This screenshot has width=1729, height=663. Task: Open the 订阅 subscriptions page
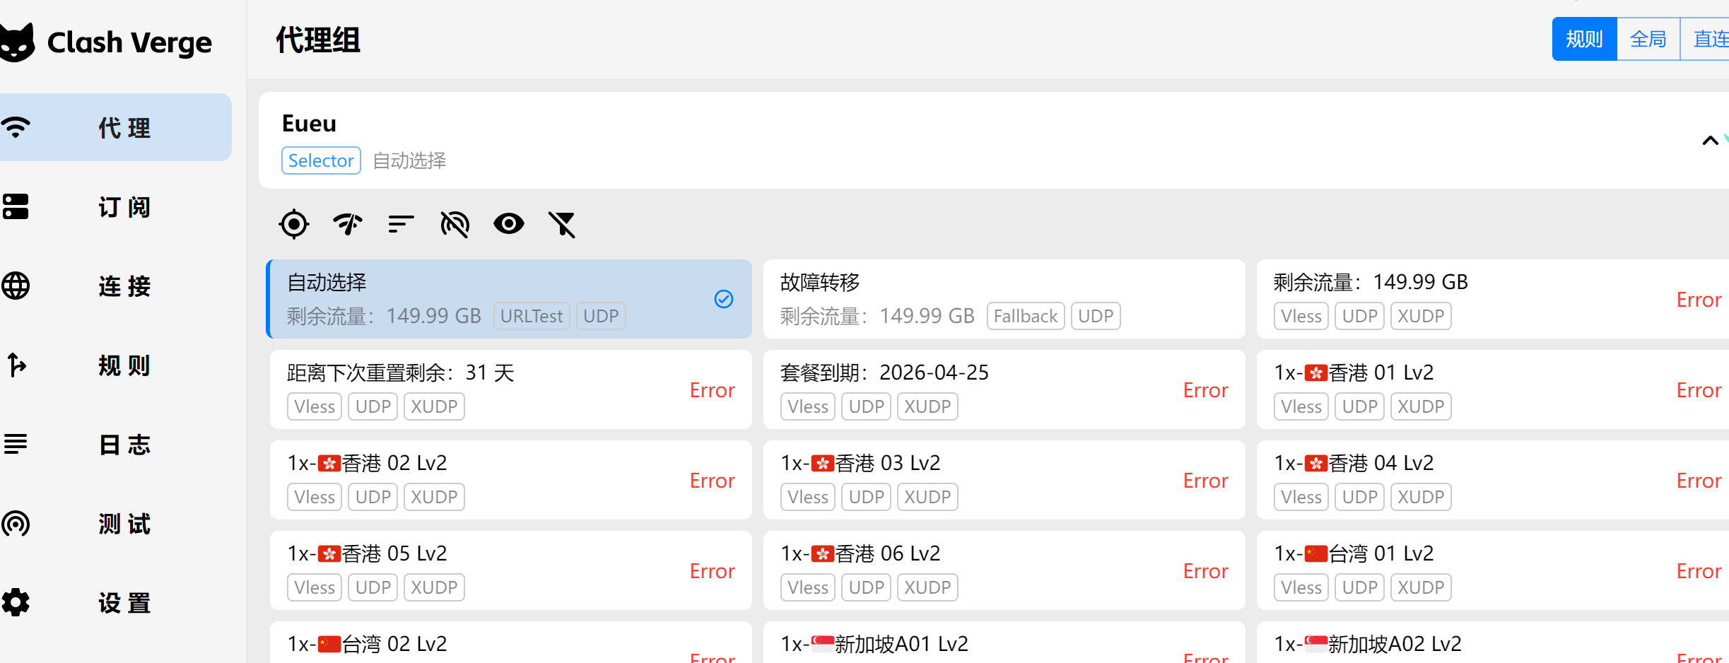tap(115, 207)
